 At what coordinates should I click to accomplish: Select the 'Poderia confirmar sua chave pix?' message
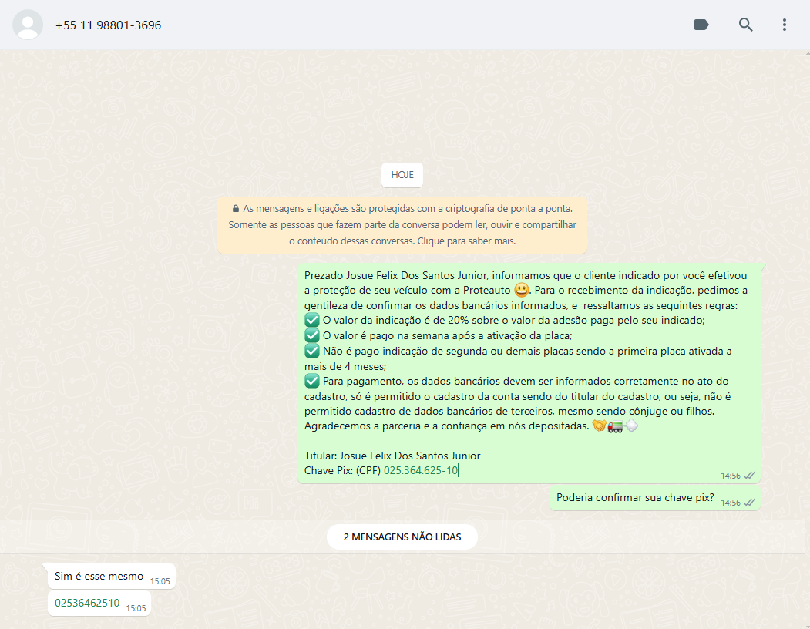pos(635,497)
